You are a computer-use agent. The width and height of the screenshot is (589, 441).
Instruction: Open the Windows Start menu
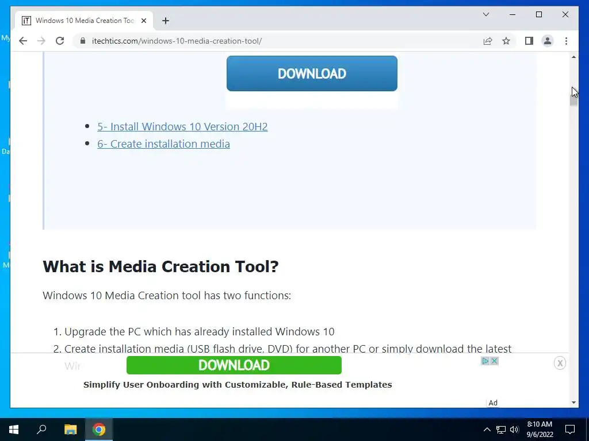point(14,430)
